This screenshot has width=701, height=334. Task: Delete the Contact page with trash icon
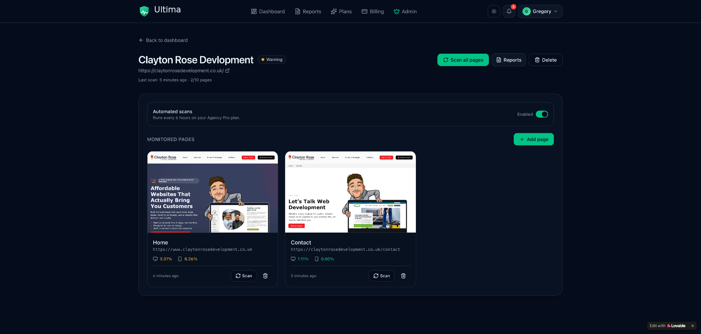point(403,276)
